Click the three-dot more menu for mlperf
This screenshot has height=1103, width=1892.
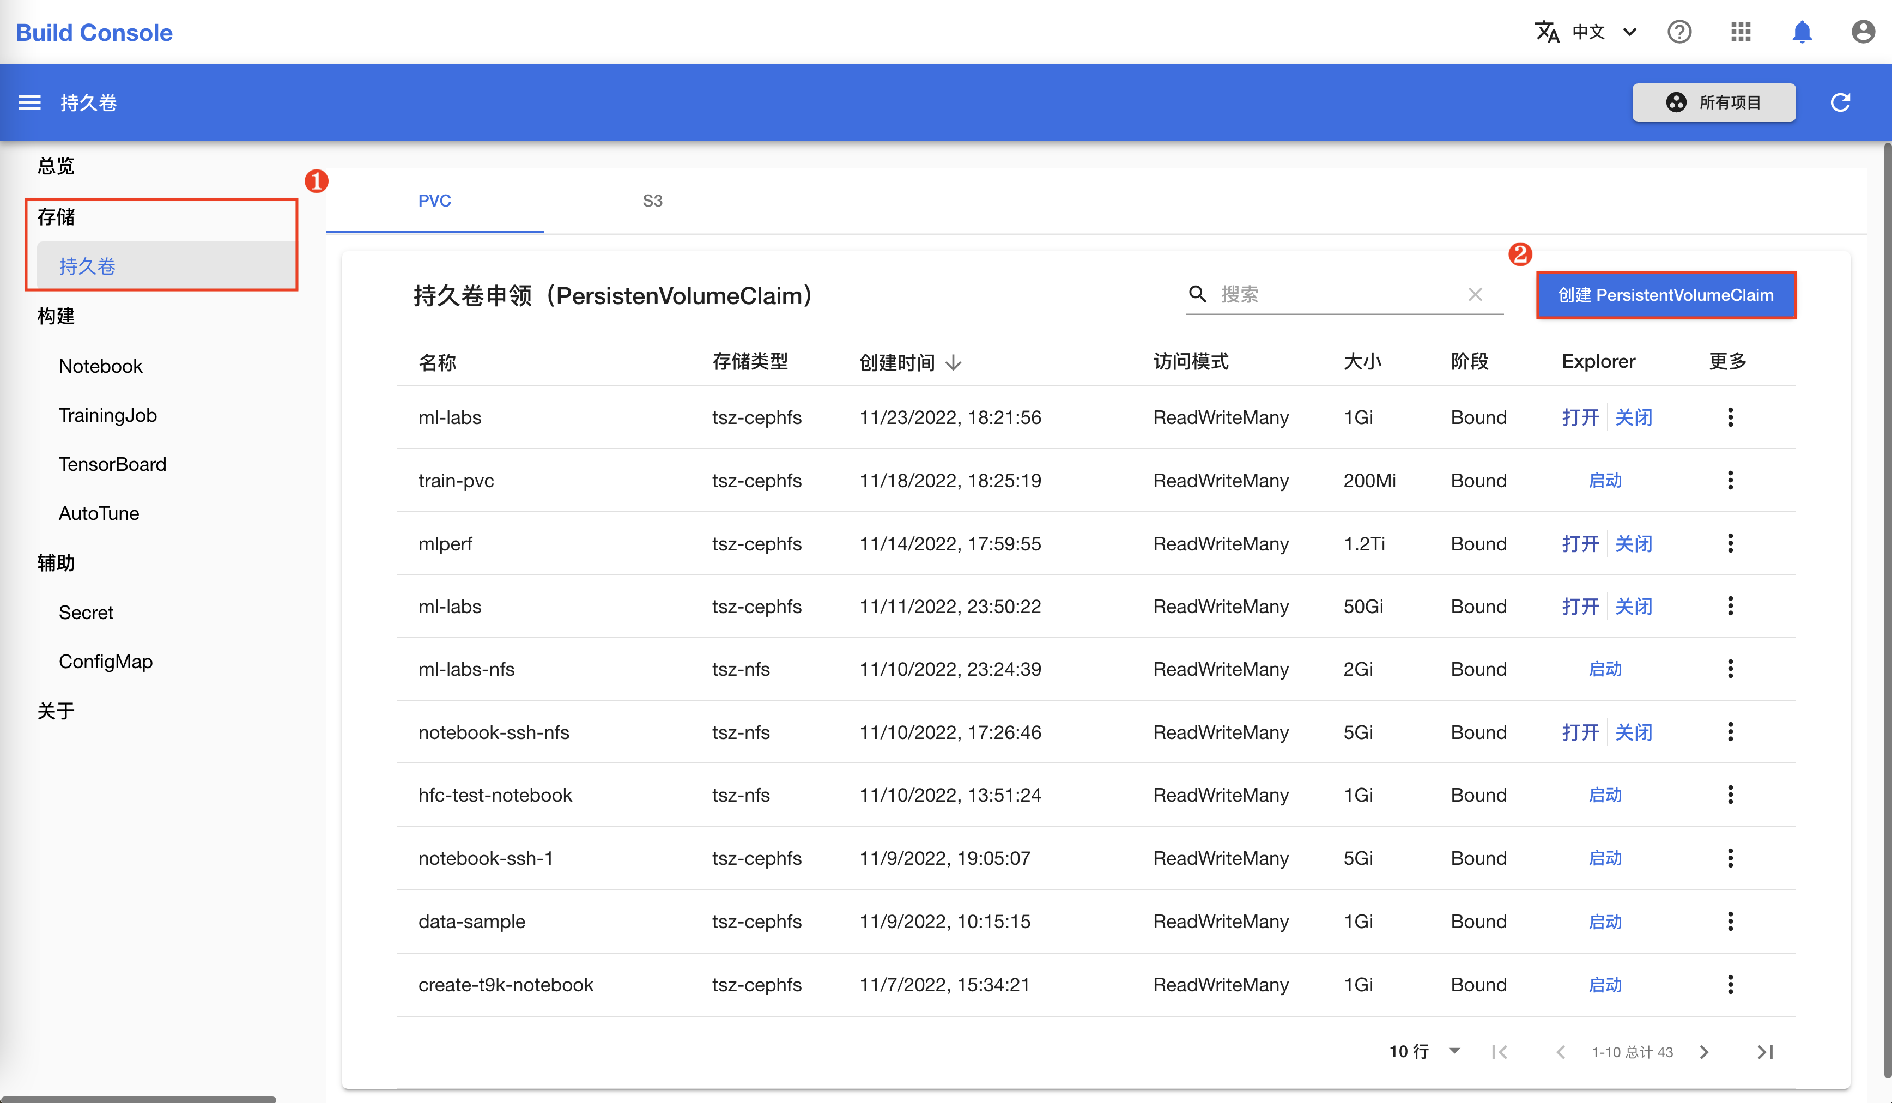tap(1731, 542)
